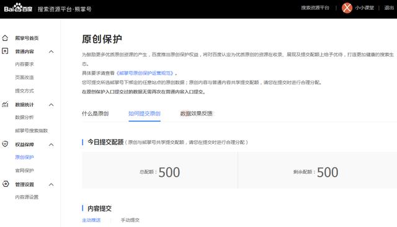Go to 官网保护 in the sidebar
This screenshot has width=397, height=227.
[24, 171]
